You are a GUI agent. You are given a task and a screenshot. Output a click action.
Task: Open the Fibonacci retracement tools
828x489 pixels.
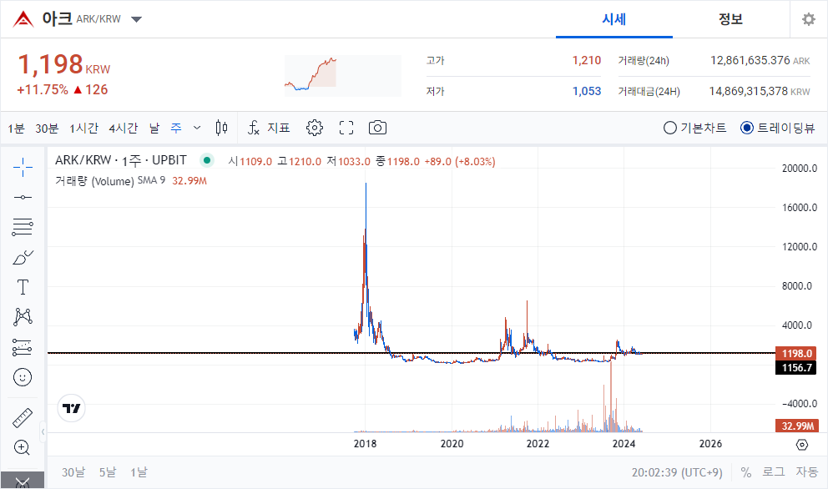point(23,227)
